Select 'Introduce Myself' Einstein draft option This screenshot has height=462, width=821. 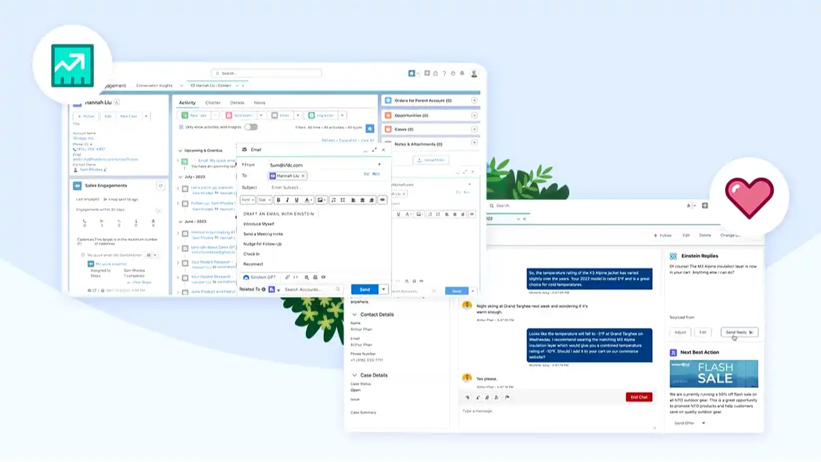(259, 224)
